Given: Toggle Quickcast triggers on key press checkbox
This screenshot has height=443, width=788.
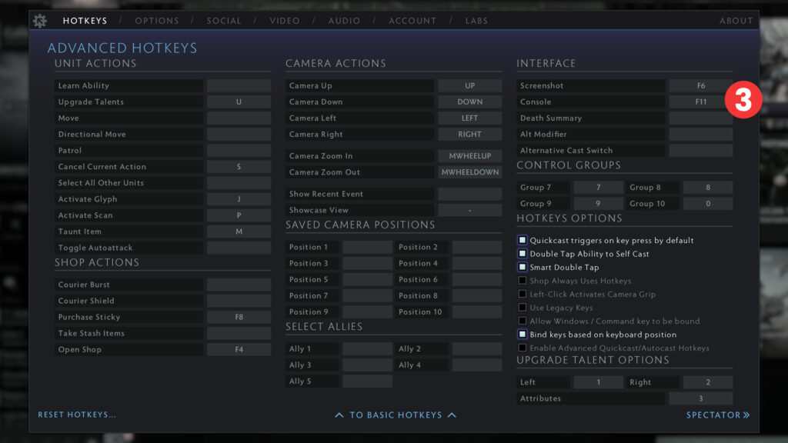Looking at the screenshot, I should [x=523, y=241].
